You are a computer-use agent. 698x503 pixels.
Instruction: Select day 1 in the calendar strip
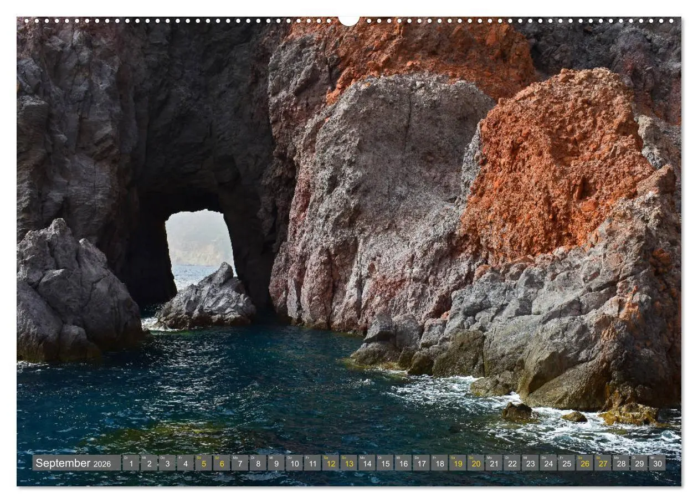131,463
